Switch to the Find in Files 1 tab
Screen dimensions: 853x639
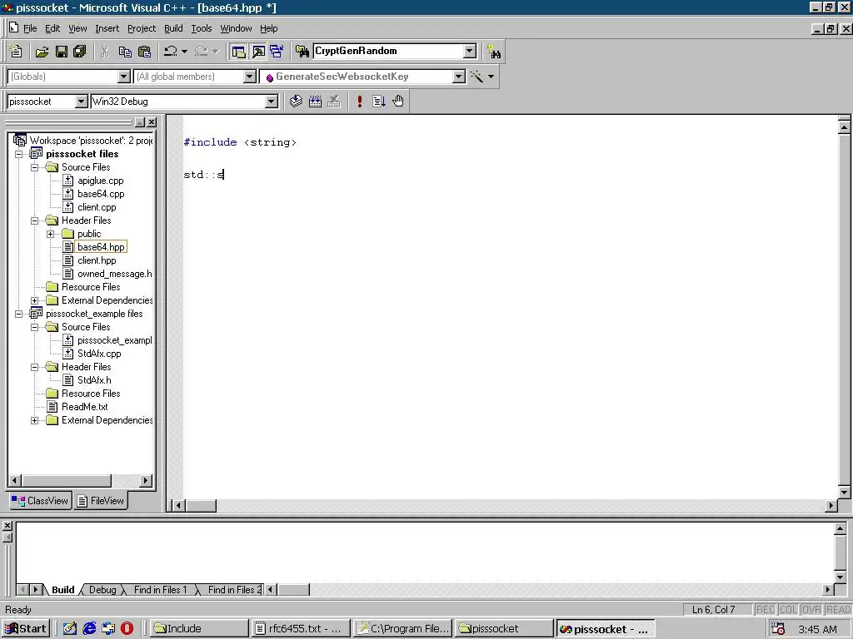point(160,590)
